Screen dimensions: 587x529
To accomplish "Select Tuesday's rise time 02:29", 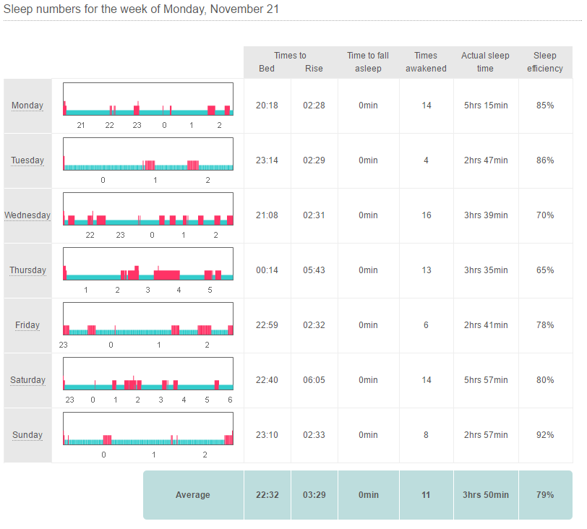I will pyautogui.click(x=314, y=160).
